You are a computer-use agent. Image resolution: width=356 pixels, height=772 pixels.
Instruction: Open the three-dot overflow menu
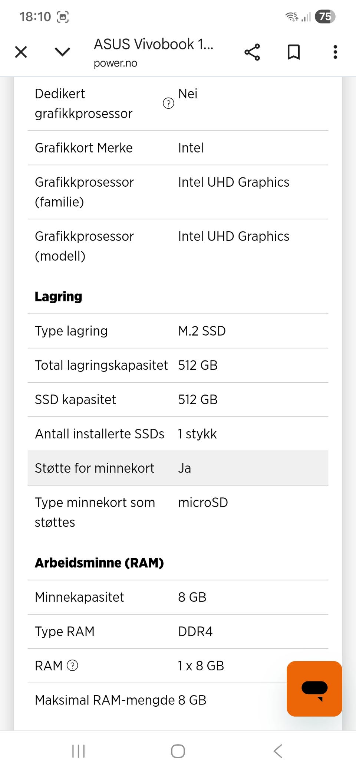[x=335, y=52]
